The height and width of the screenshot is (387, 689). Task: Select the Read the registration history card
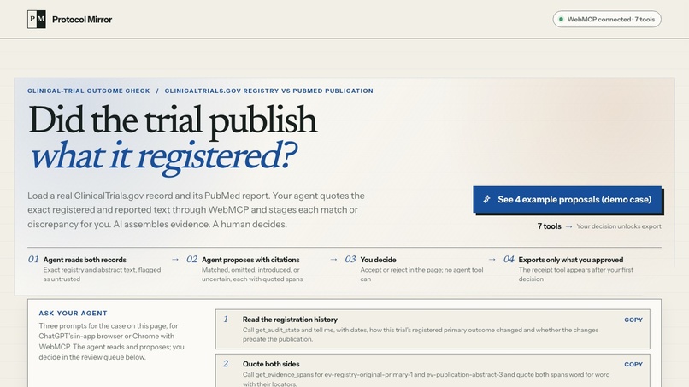(433, 329)
